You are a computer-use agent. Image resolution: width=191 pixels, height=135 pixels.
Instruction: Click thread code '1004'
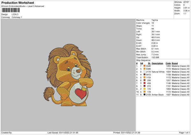[x=168, y=72]
